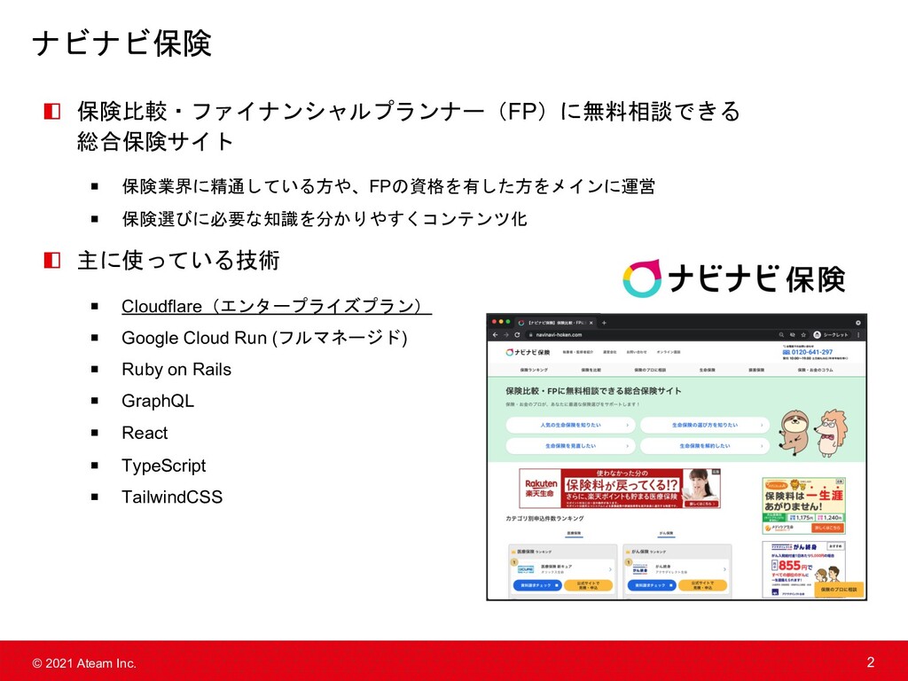The height and width of the screenshot is (681, 908).
Task: Click yellow 公式サイト button in 医療保険 card
Action: [589, 585]
